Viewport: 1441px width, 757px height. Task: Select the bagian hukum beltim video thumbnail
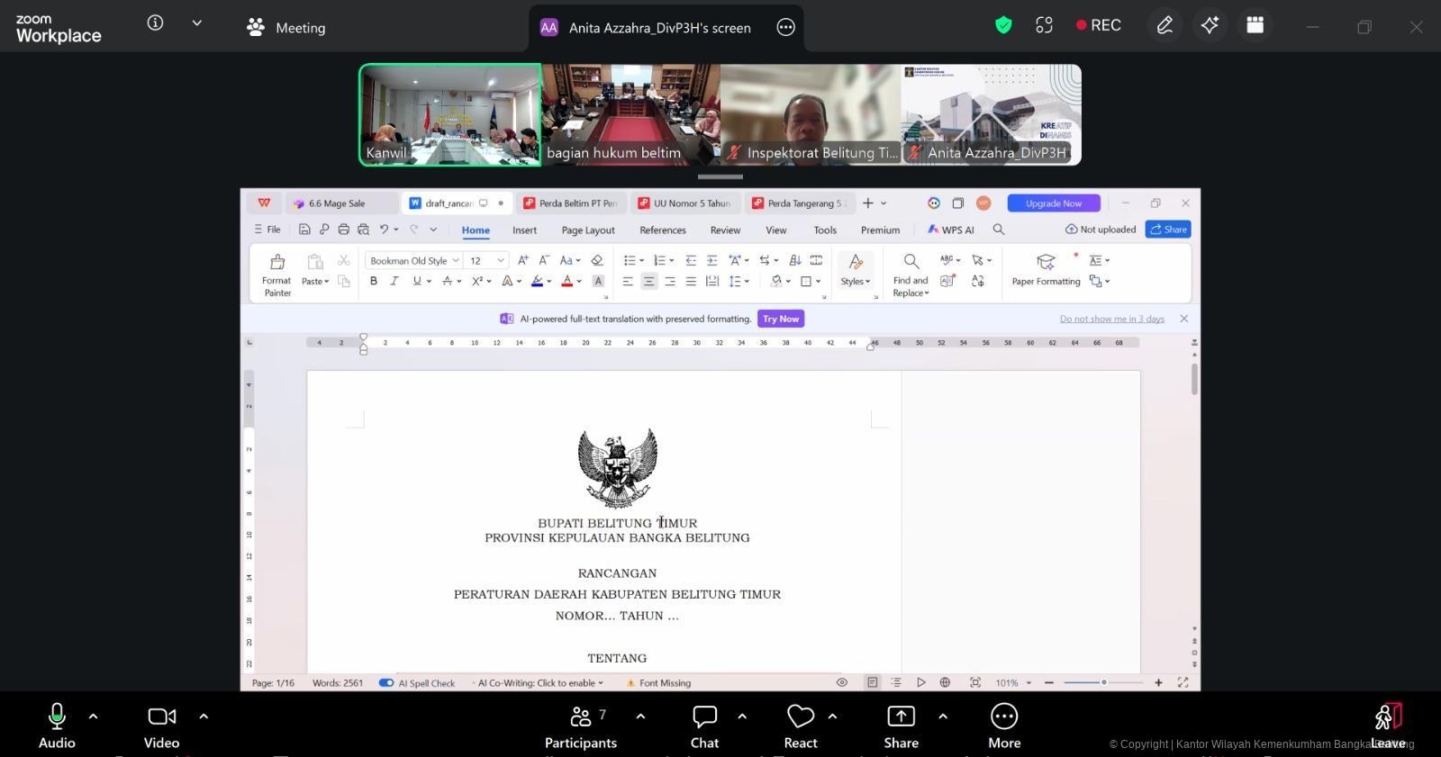click(x=630, y=114)
